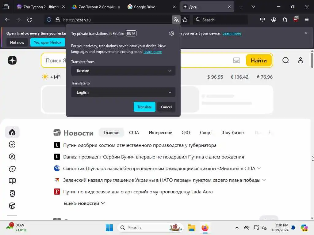This screenshot has width=314, height=235.
Task: Open the sidebar video play icon
Action: [12, 169]
